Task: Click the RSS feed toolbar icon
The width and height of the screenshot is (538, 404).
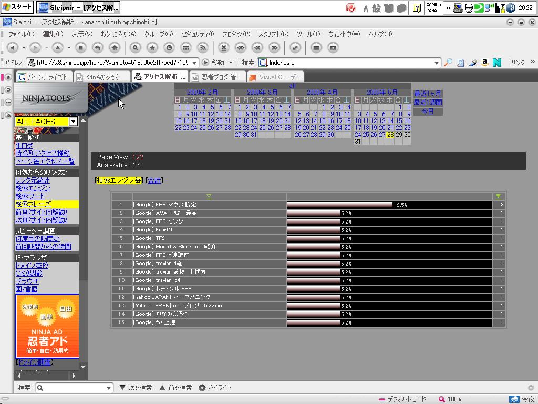Action: [x=202, y=48]
